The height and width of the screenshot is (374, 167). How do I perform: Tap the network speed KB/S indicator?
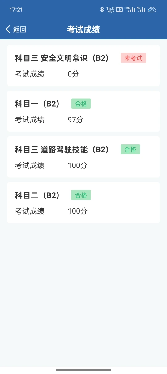110,10
